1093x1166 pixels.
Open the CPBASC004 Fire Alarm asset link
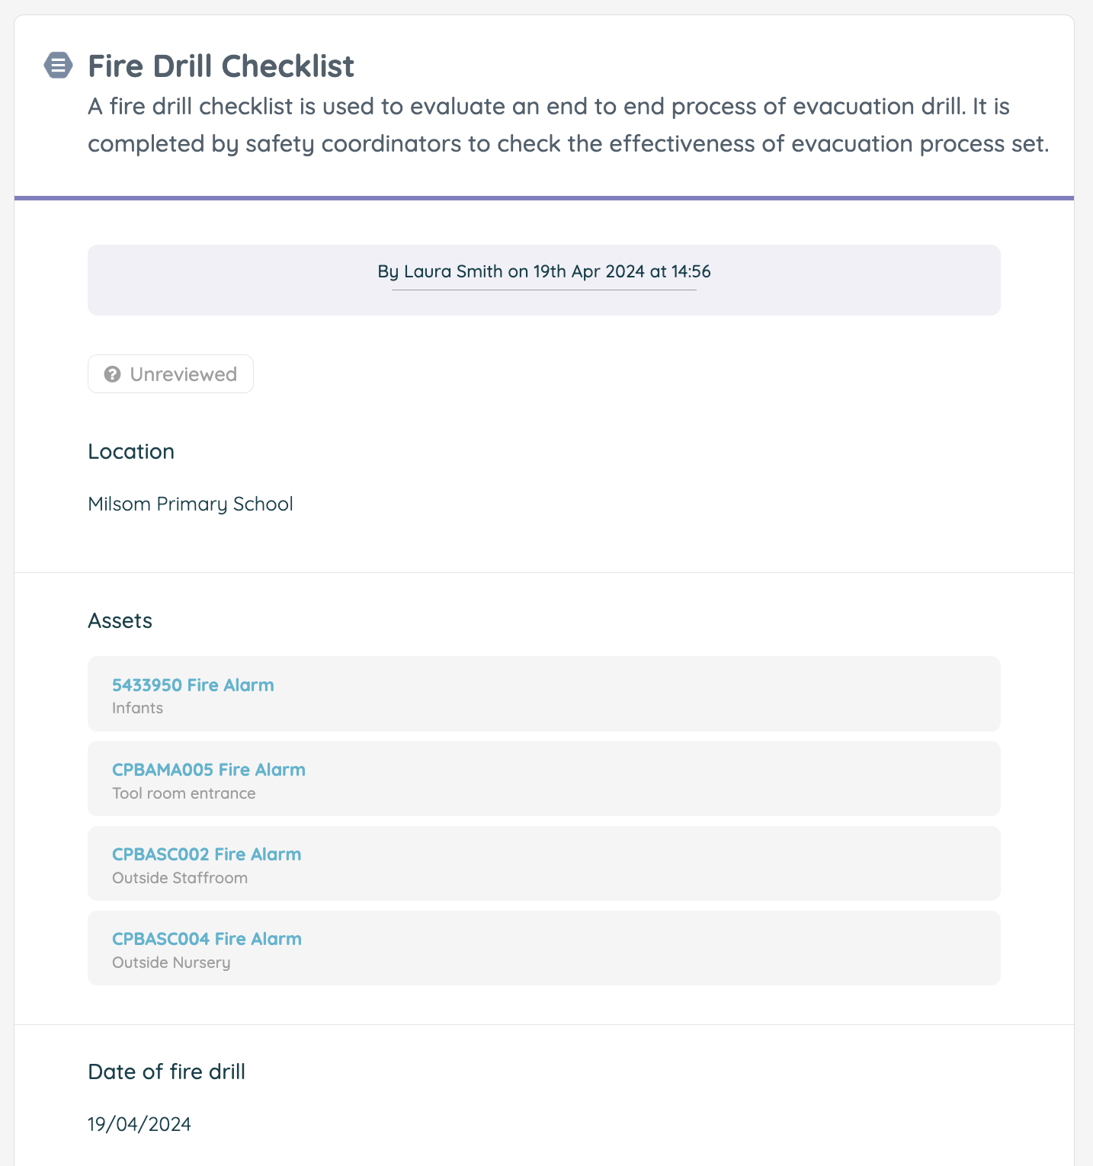pyautogui.click(x=207, y=939)
